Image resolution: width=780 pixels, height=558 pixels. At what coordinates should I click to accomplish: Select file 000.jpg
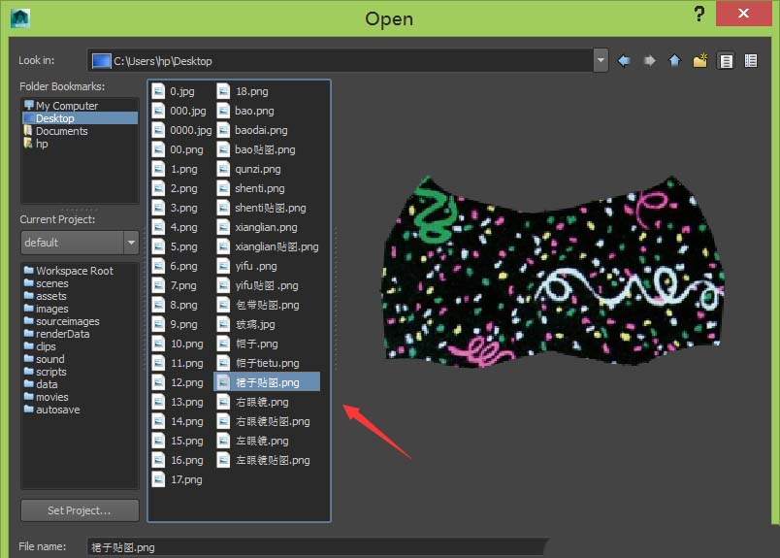pos(179,111)
